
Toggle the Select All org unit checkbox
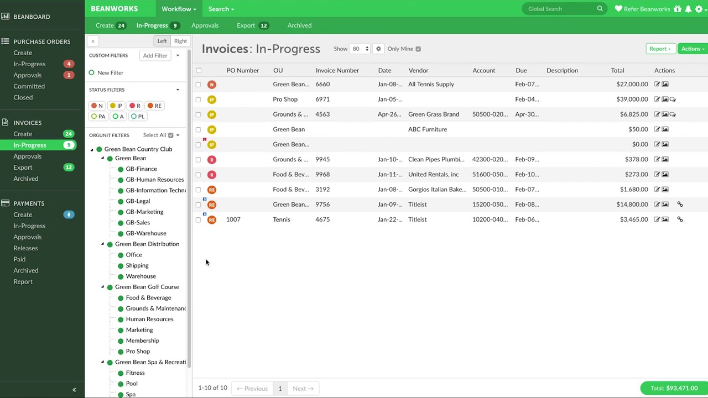click(170, 135)
